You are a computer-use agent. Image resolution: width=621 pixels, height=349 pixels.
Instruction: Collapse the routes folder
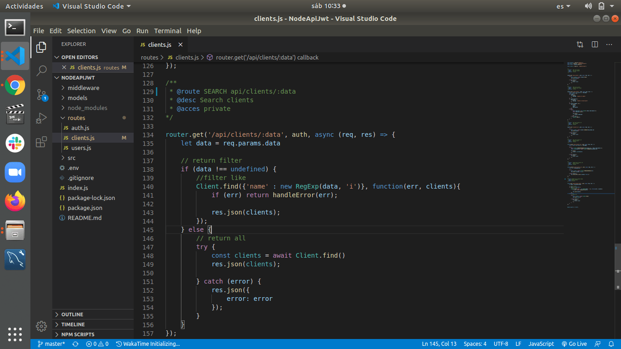76,118
